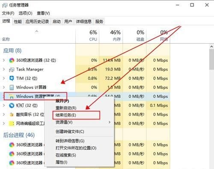Screen dimensions: 214x169
Task: Click the scrollbar up arrow
Action: click(211, 47)
